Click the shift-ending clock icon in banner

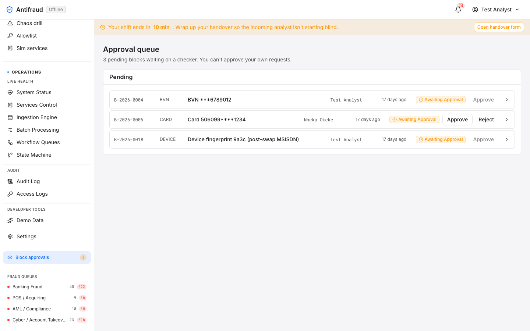(x=103, y=27)
